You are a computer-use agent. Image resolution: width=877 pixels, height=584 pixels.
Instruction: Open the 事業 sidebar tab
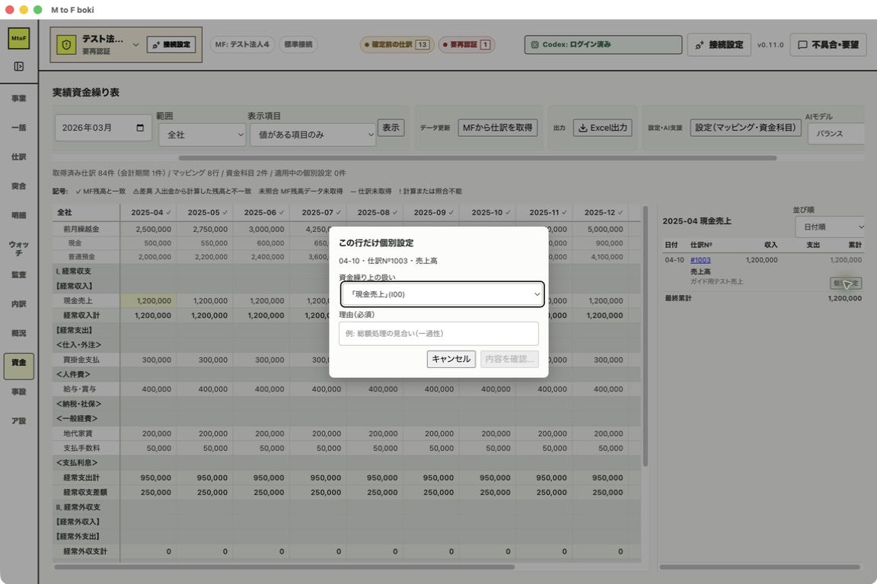click(x=18, y=98)
